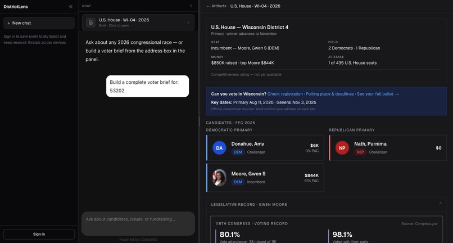Collapse the Legislative Record Gwen Moore section
Viewport: 453px width, 243px height.
440,204
